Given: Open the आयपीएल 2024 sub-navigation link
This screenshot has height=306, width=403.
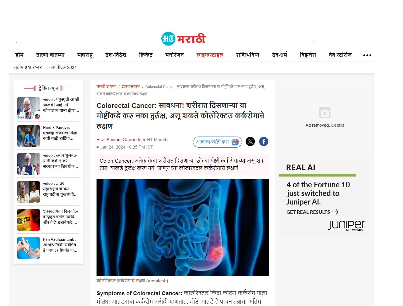Looking at the screenshot, I should click(x=63, y=67).
